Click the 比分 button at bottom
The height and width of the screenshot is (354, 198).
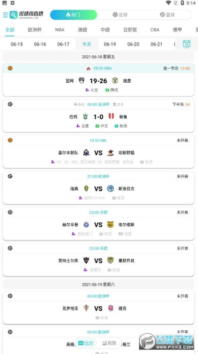click(86, 343)
